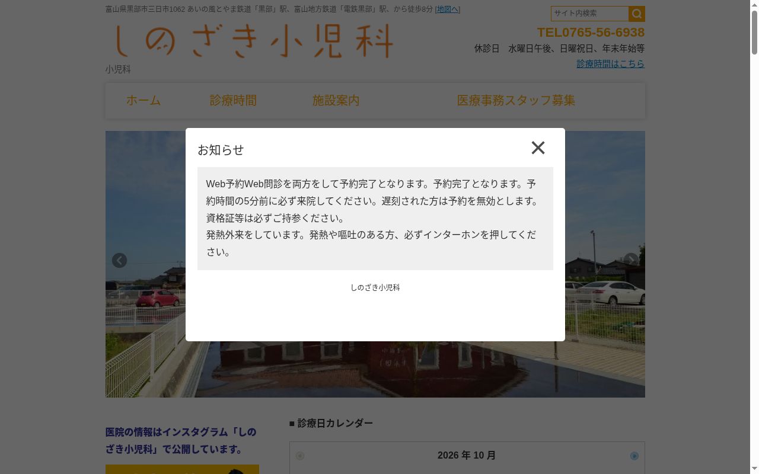Click the scrollbar up arrow
This screenshot has width=759, height=474.
tap(754, 5)
